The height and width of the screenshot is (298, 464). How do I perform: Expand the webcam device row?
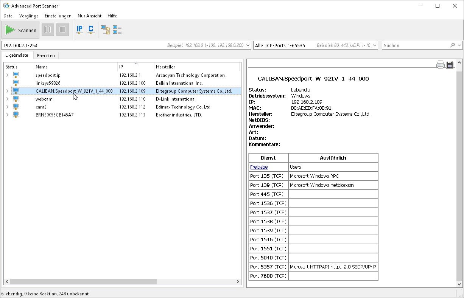point(7,99)
